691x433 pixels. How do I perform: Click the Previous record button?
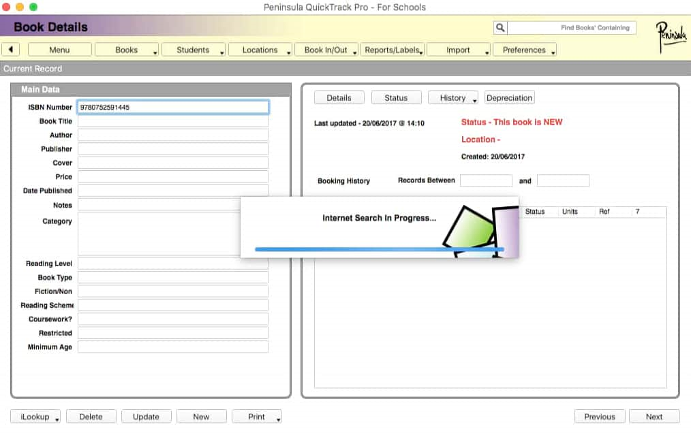(600, 417)
